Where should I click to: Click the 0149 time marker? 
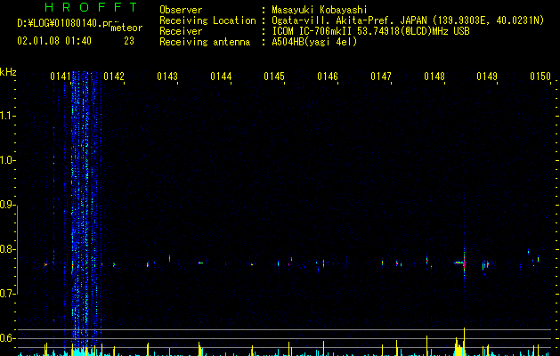pyautogui.click(x=487, y=77)
